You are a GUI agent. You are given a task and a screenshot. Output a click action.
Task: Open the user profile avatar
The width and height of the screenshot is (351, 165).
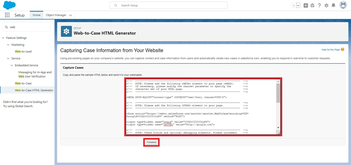343,5
